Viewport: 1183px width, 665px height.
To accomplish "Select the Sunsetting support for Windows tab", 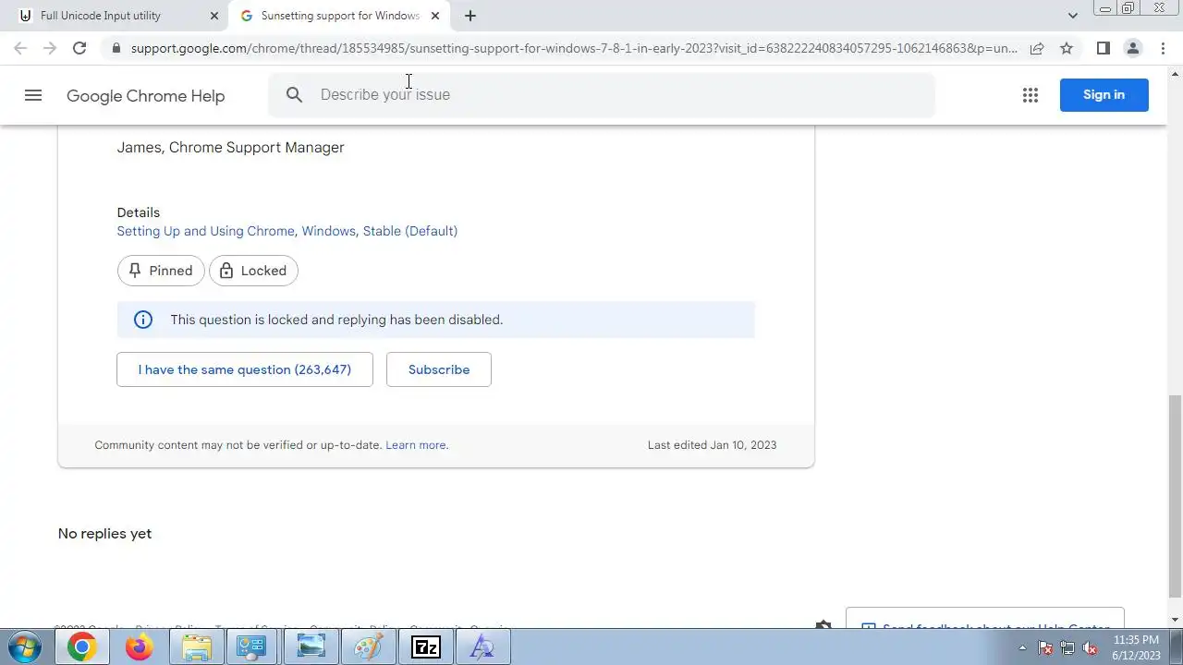I will pos(340,16).
